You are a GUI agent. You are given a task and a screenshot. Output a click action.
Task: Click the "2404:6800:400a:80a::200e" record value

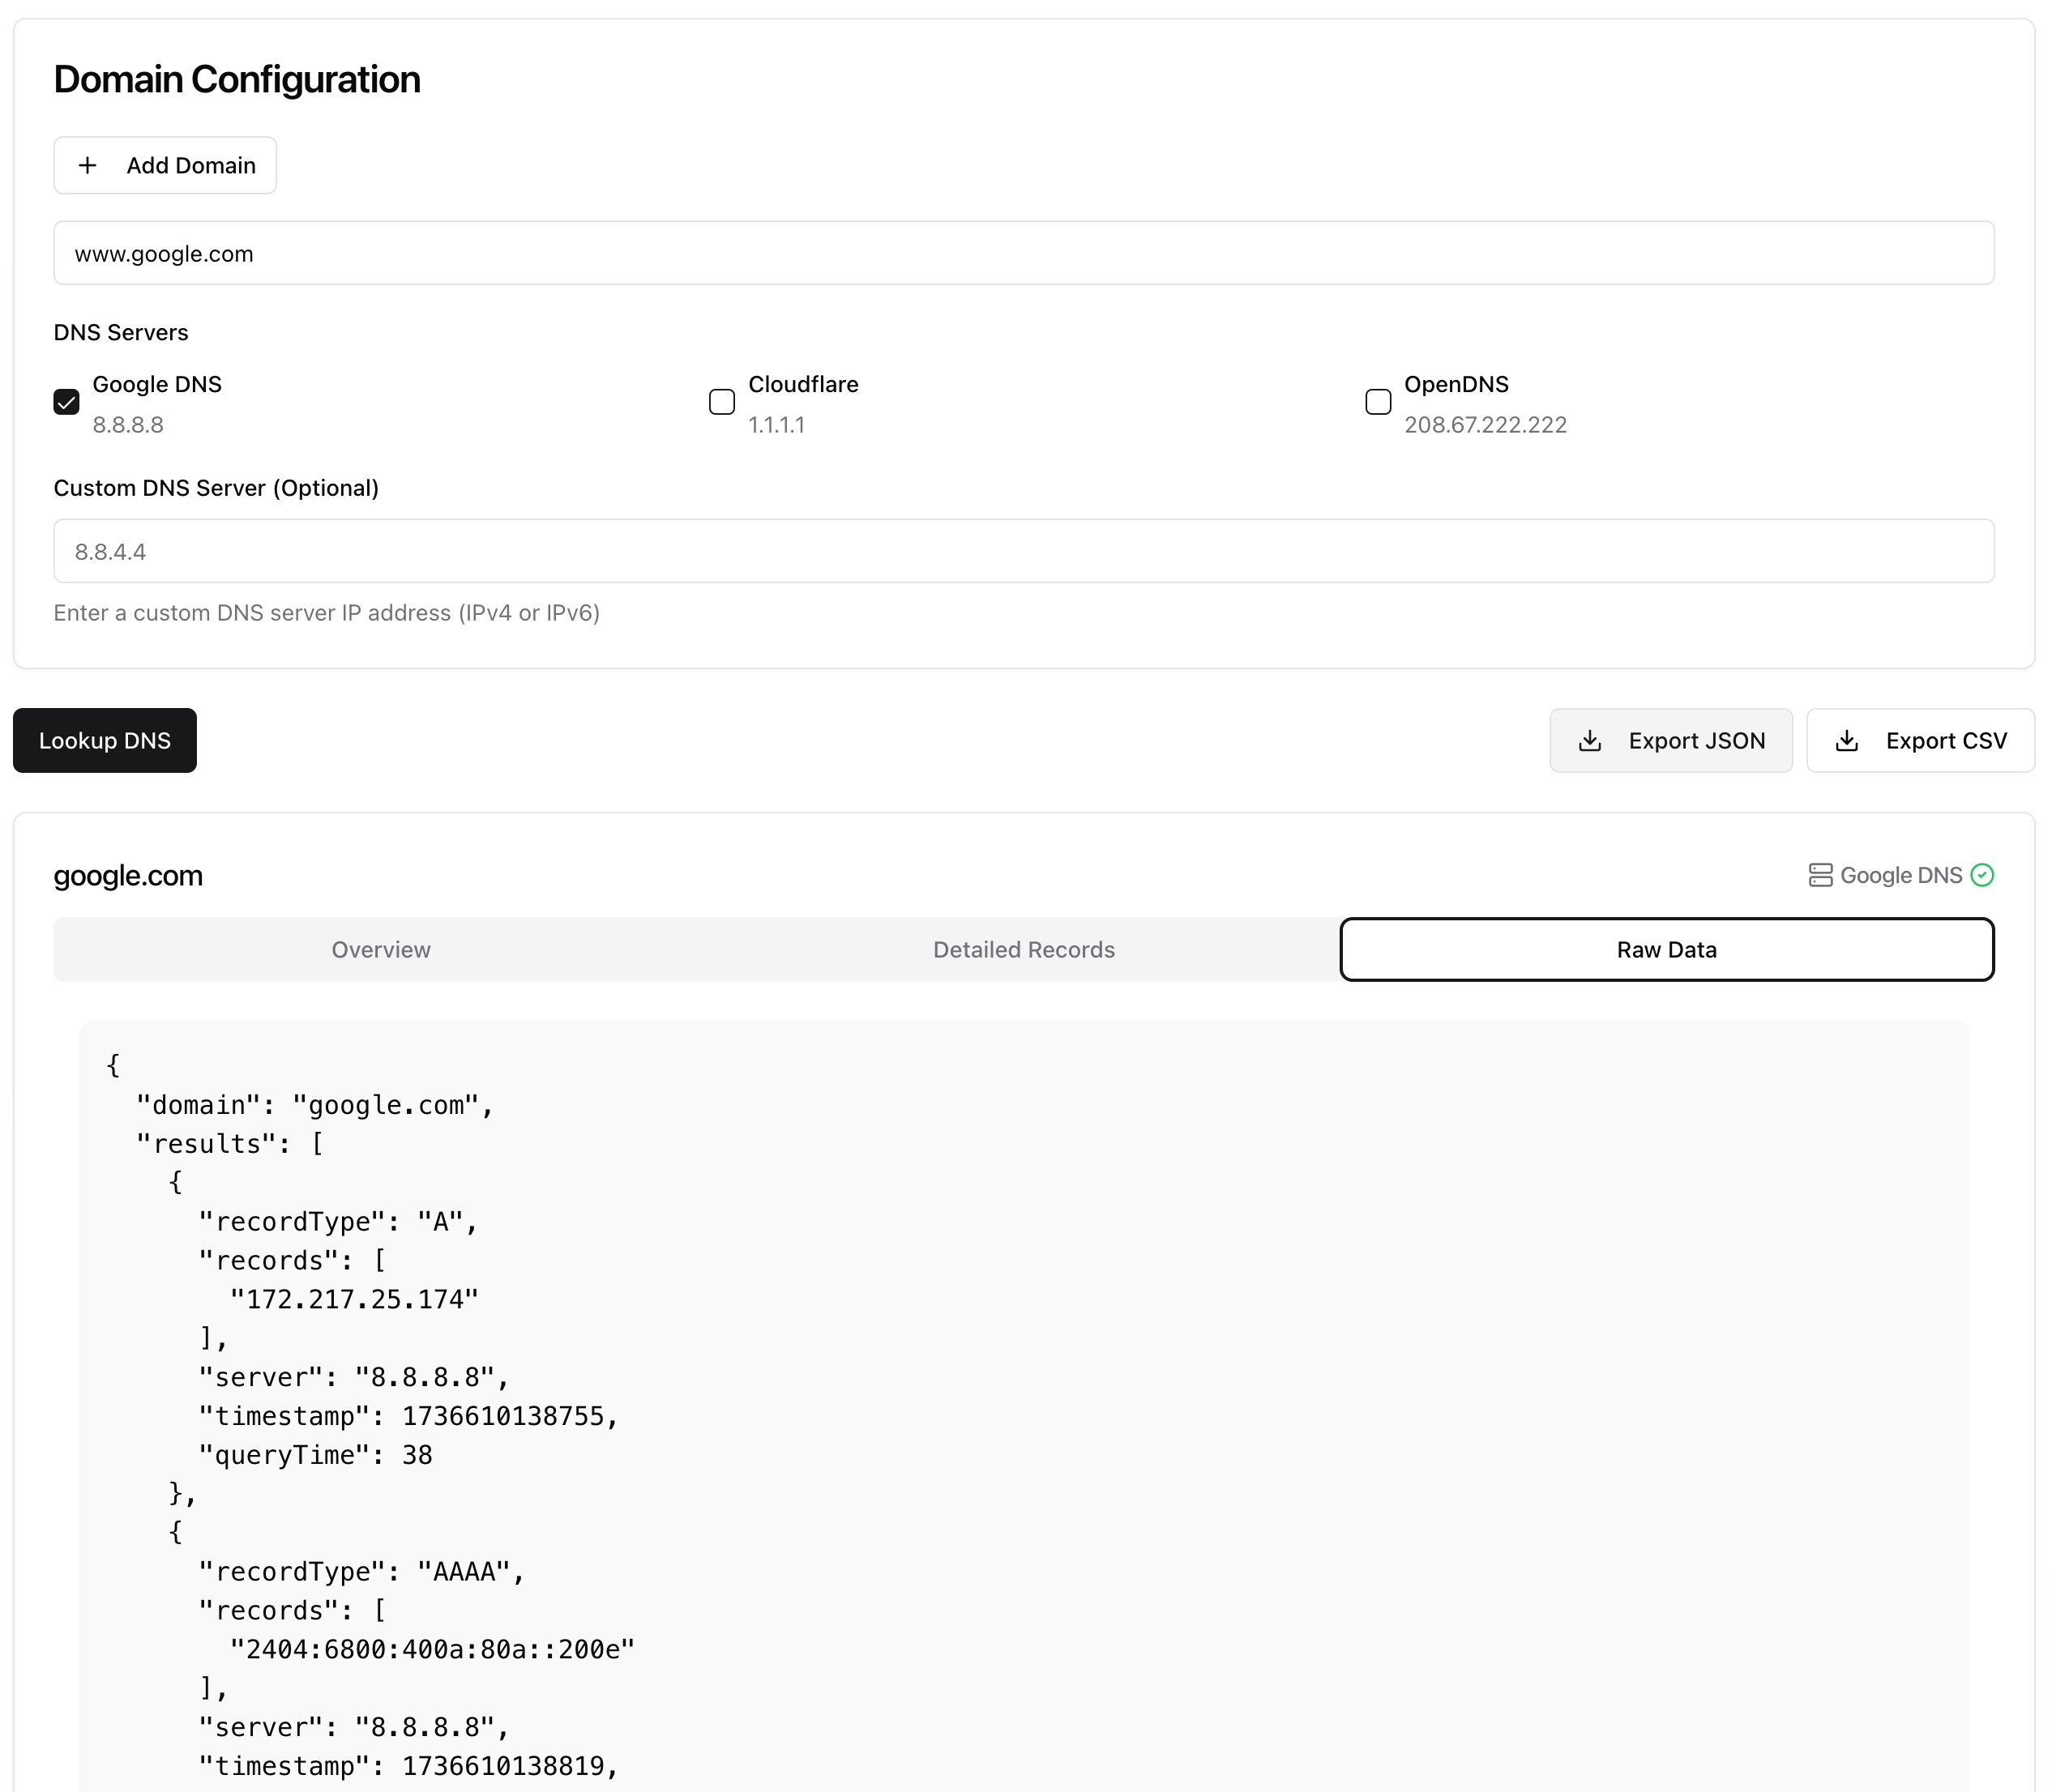(432, 1650)
